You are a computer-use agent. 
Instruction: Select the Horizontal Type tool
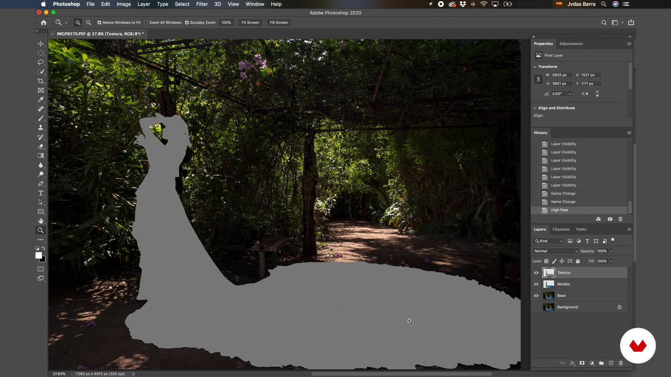[41, 193]
